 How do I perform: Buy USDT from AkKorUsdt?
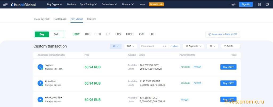tap(228, 83)
